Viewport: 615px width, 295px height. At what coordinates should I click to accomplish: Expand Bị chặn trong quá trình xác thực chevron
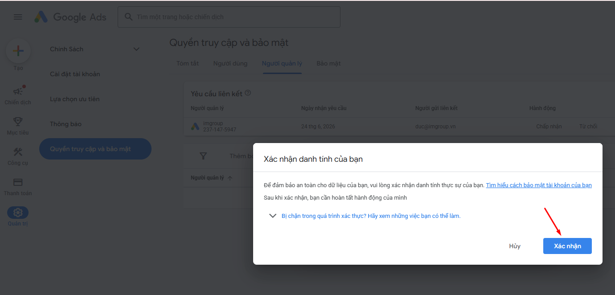[273, 216]
